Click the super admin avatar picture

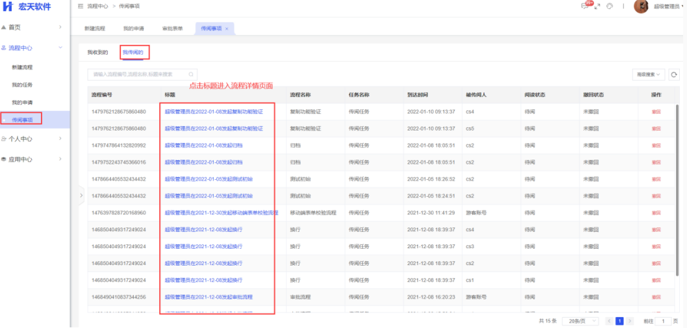click(640, 6)
